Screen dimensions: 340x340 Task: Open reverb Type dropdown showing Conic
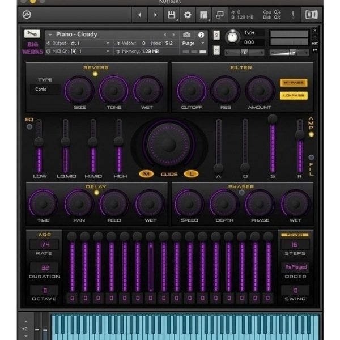(45, 89)
